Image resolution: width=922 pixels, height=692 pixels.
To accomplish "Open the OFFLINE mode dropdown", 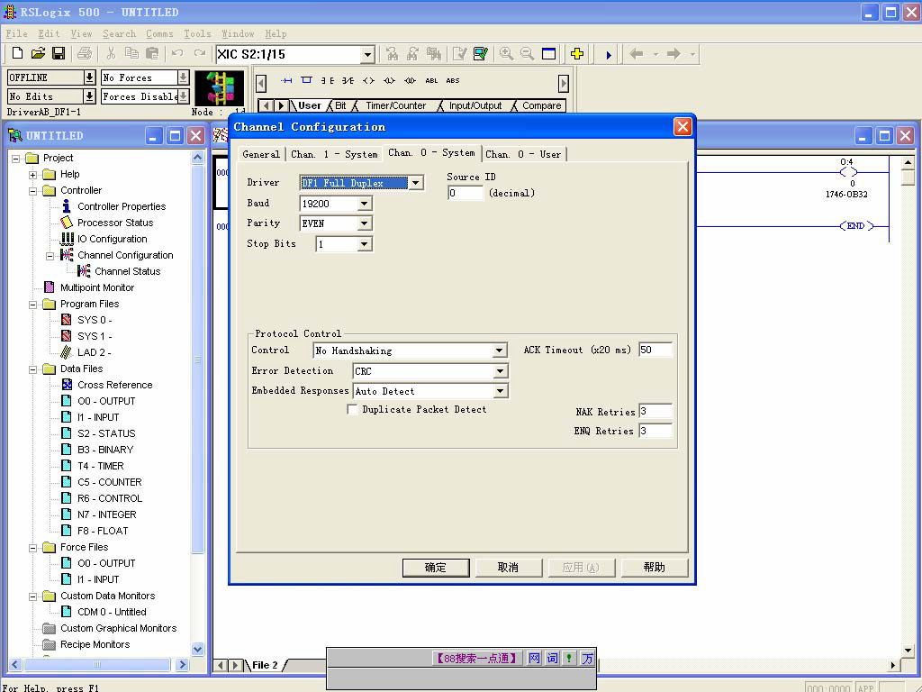I will tap(89, 77).
